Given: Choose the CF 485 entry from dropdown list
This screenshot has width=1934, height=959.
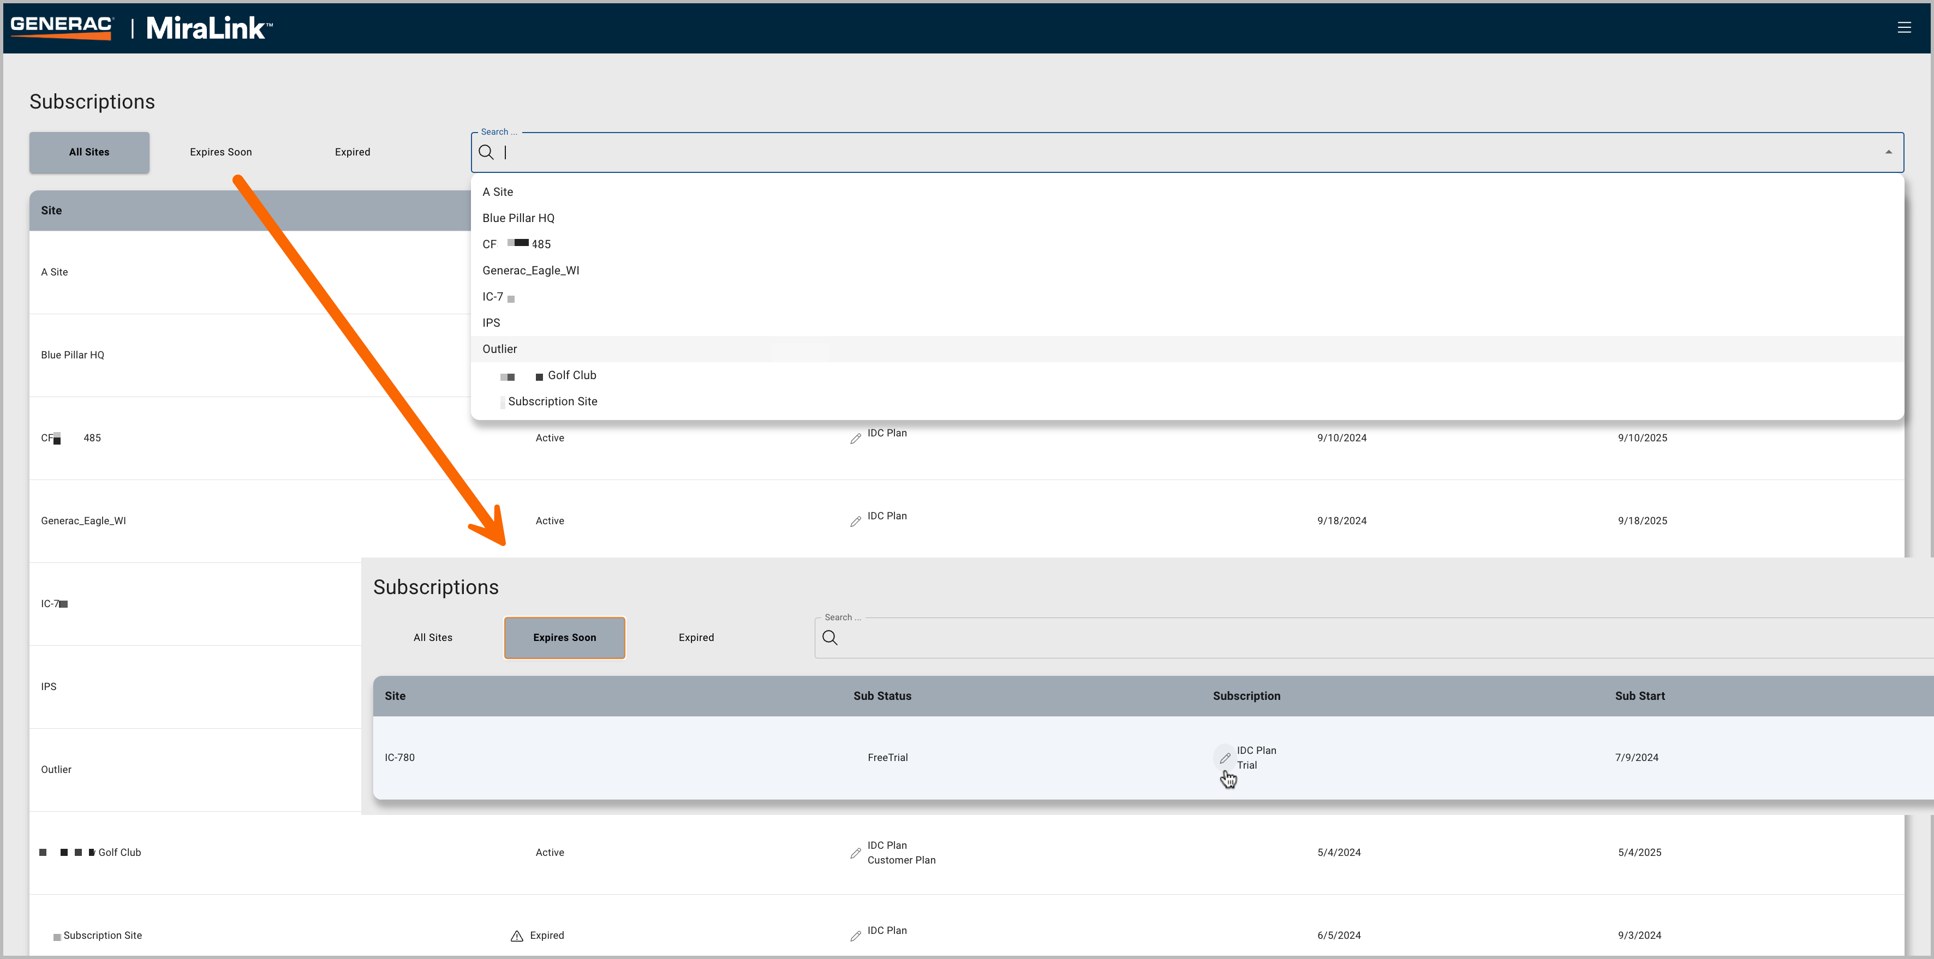Looking at the screenshot, I should point(1186,244).
